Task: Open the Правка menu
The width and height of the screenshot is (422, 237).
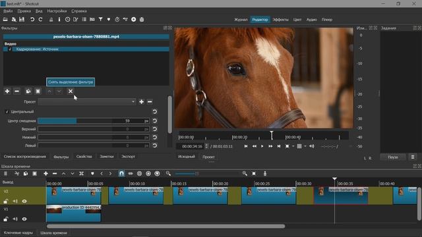Action: 24,11
